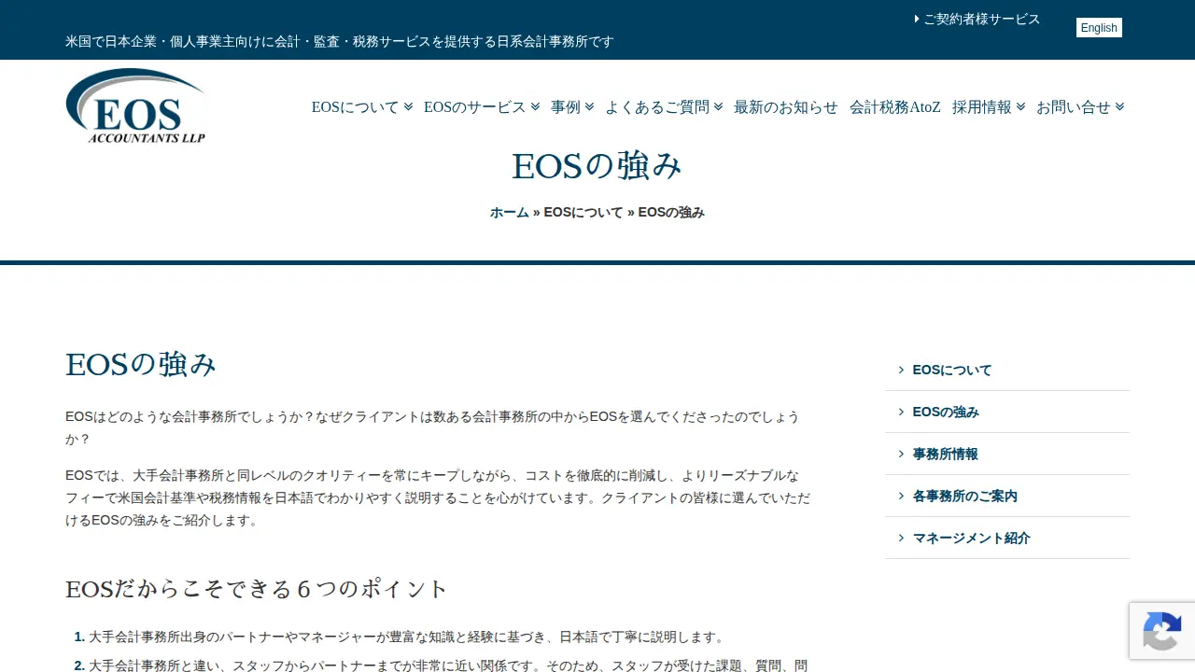Click the reCAPTCHA badge icon
Image resolution: width=1195 pixels, height=672 pixels.
tap(1161, 630)
